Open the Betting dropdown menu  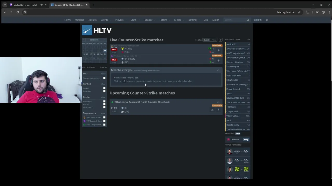click(194, 20)
